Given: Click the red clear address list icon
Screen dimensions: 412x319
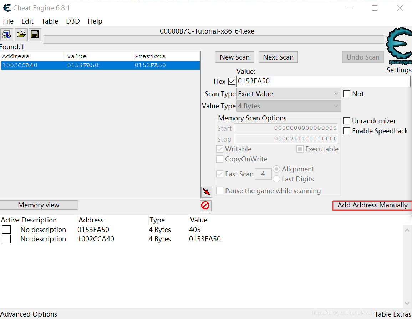Looking at the screenshot, I should click(205, 205).
